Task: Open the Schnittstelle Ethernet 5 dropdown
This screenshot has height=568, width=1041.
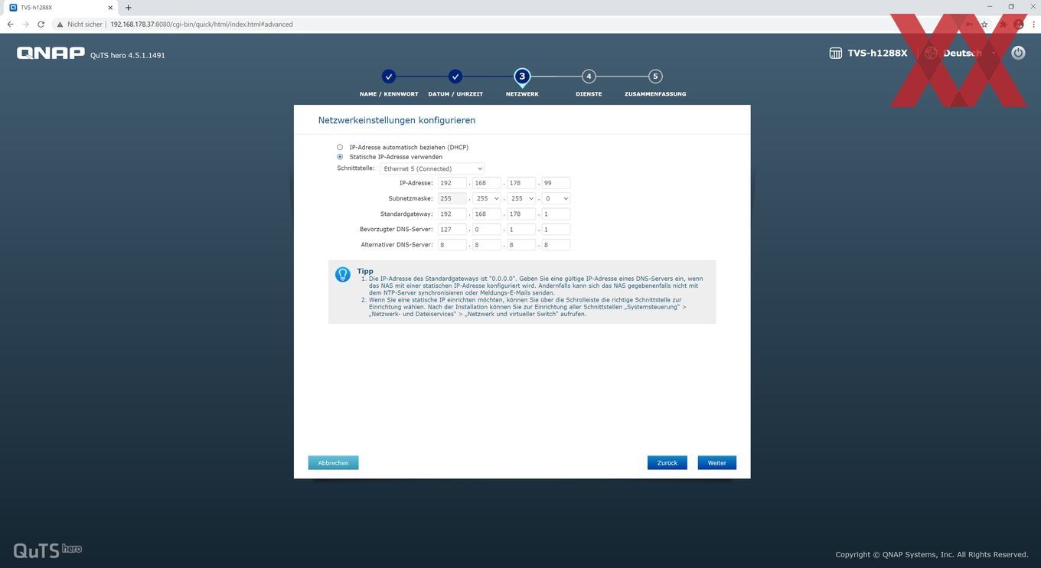Action: tap(432, 168)
